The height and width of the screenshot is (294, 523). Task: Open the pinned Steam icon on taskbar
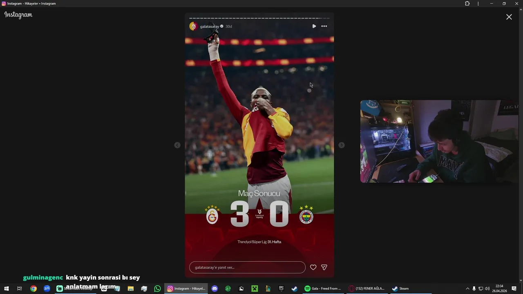tap(294, 289)
